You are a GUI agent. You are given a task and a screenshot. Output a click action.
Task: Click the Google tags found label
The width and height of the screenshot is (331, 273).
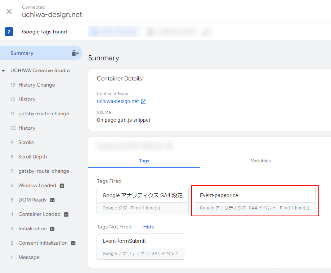pos(44,32)
